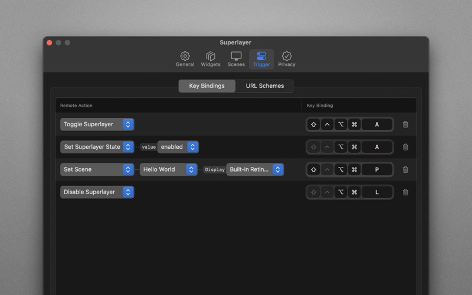
Task: Click the P key field in Set Scene row
Action: pyautogui.click(x=377, y=169)
